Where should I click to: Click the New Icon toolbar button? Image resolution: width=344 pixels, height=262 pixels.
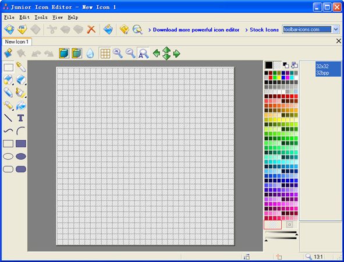[x=9, y=30]
